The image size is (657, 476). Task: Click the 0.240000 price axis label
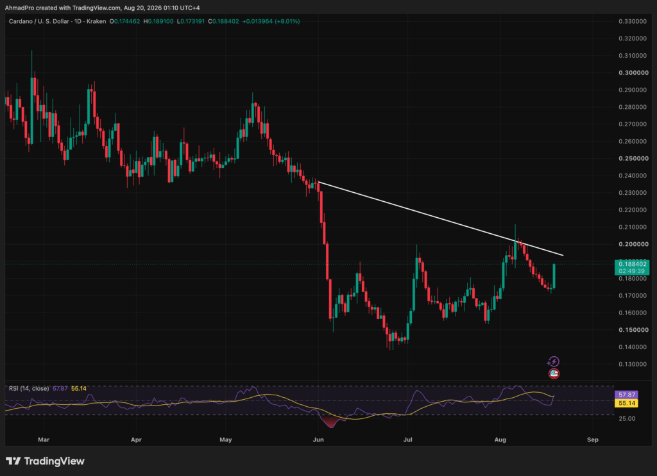632,176
